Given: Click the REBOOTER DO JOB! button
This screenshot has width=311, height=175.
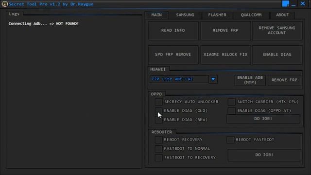Looking at the screenshot, I should (x=264, y=155).
